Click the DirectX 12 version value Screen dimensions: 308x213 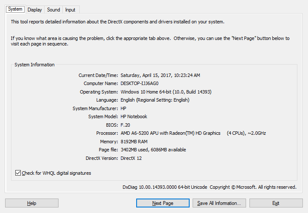pos(131,158)
